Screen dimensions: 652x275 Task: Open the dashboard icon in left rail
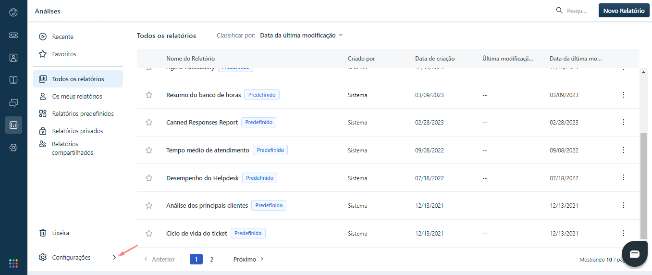[x=13, y=12]
